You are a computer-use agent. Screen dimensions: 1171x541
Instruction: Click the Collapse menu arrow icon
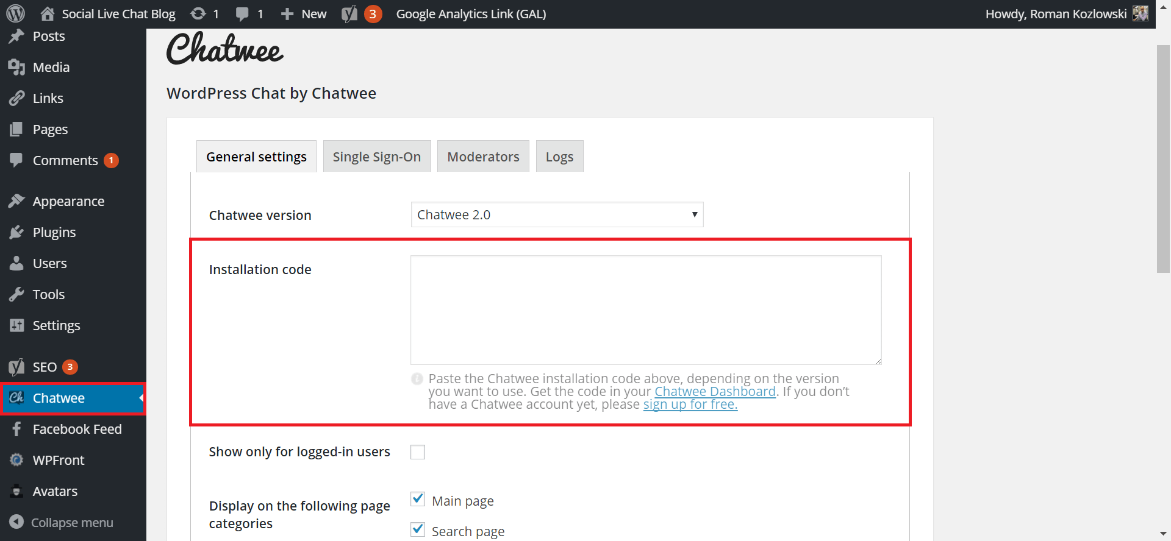[16, 522]
